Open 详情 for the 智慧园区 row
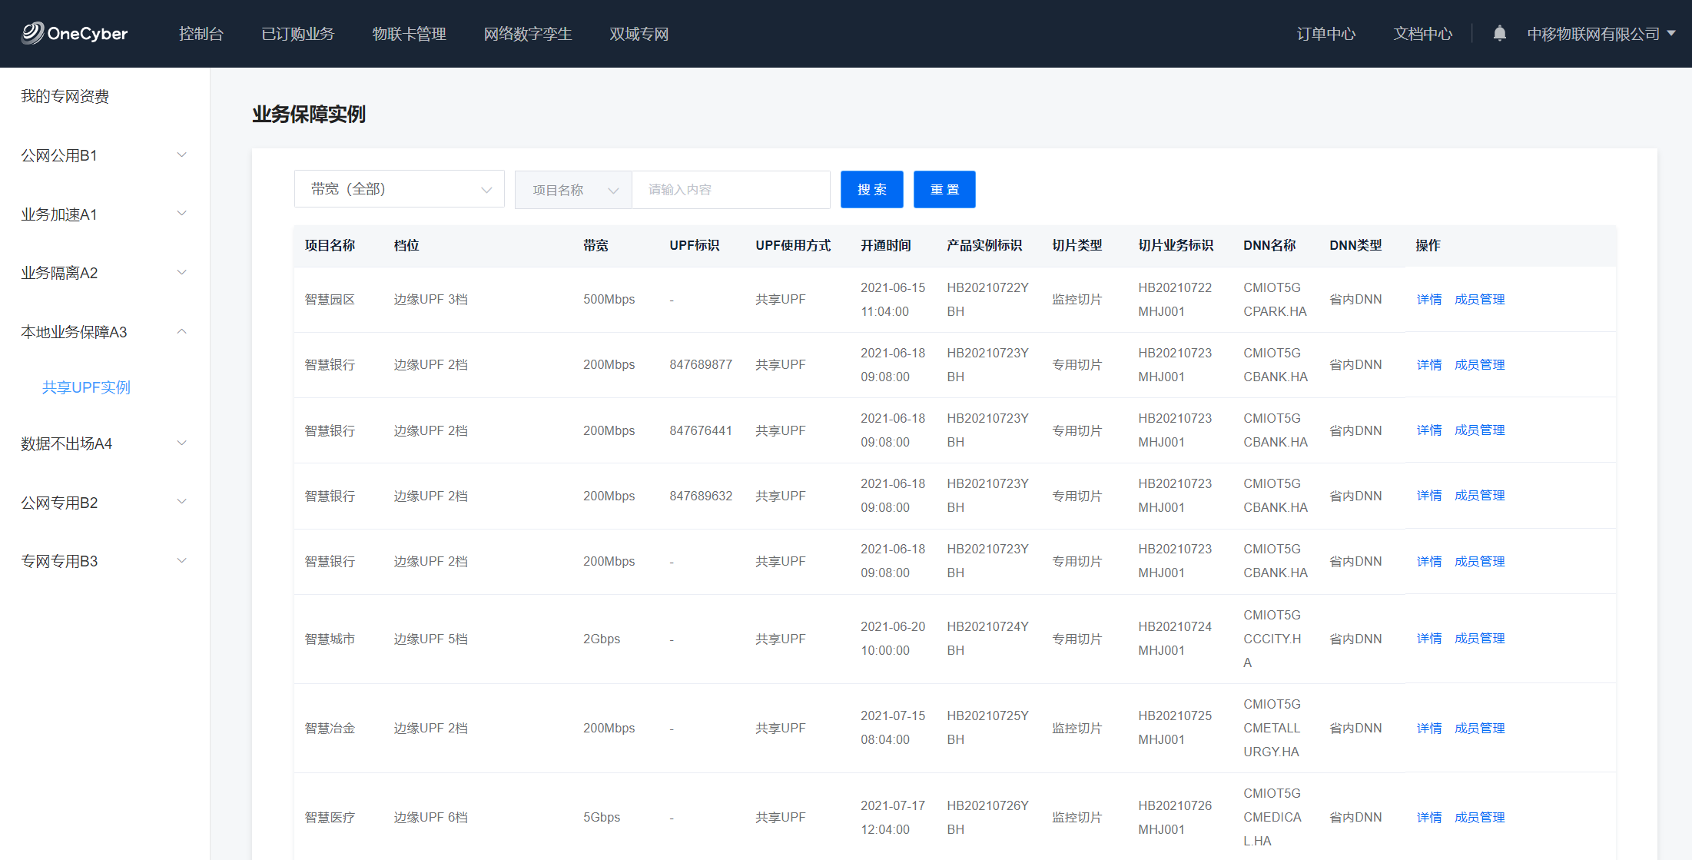Image resolution: width=1692 pixels, height=860 pixels. tap(1428, 300)
